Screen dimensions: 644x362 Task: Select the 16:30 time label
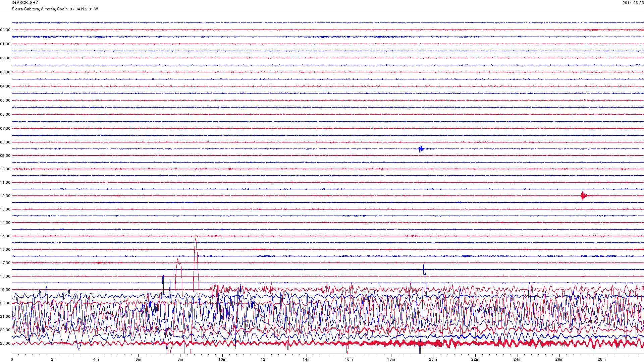[5, 250]
